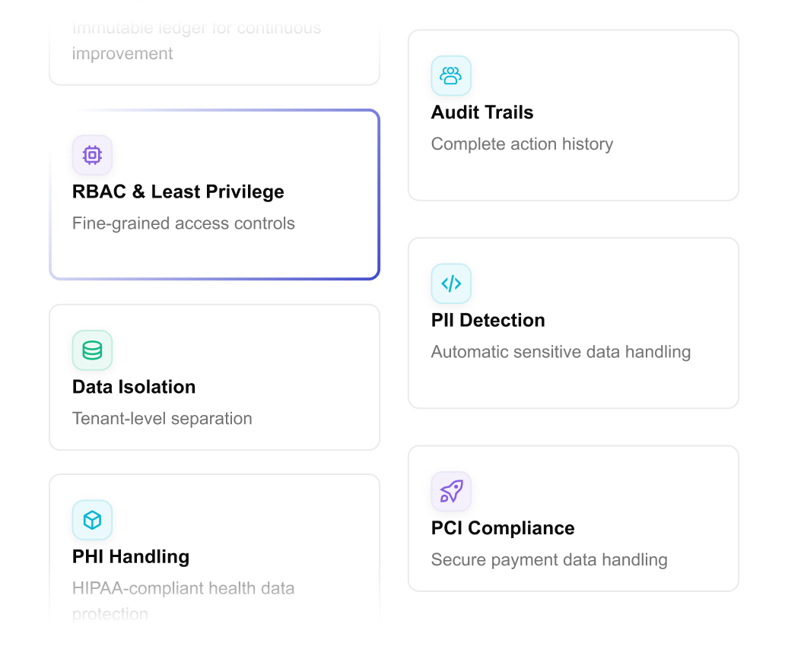Viewport: 785px width, 649px height.
Task: Click the faded "Immutable ledger" text line
Action: point(196,29)
